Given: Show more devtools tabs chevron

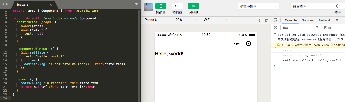Looking at the screenshot, I should click(337, 20).
